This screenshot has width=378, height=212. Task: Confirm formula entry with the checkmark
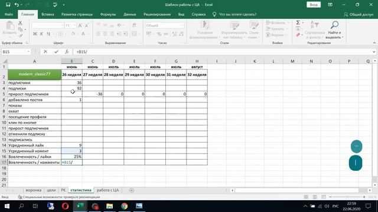(56, 52)
